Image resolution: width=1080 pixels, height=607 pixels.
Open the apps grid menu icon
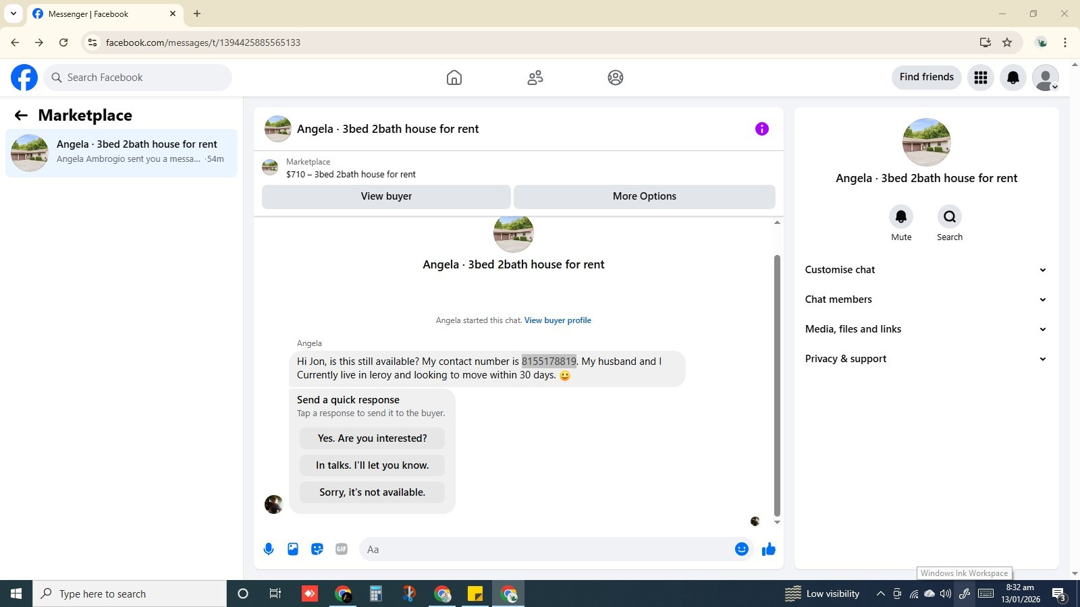981,78
